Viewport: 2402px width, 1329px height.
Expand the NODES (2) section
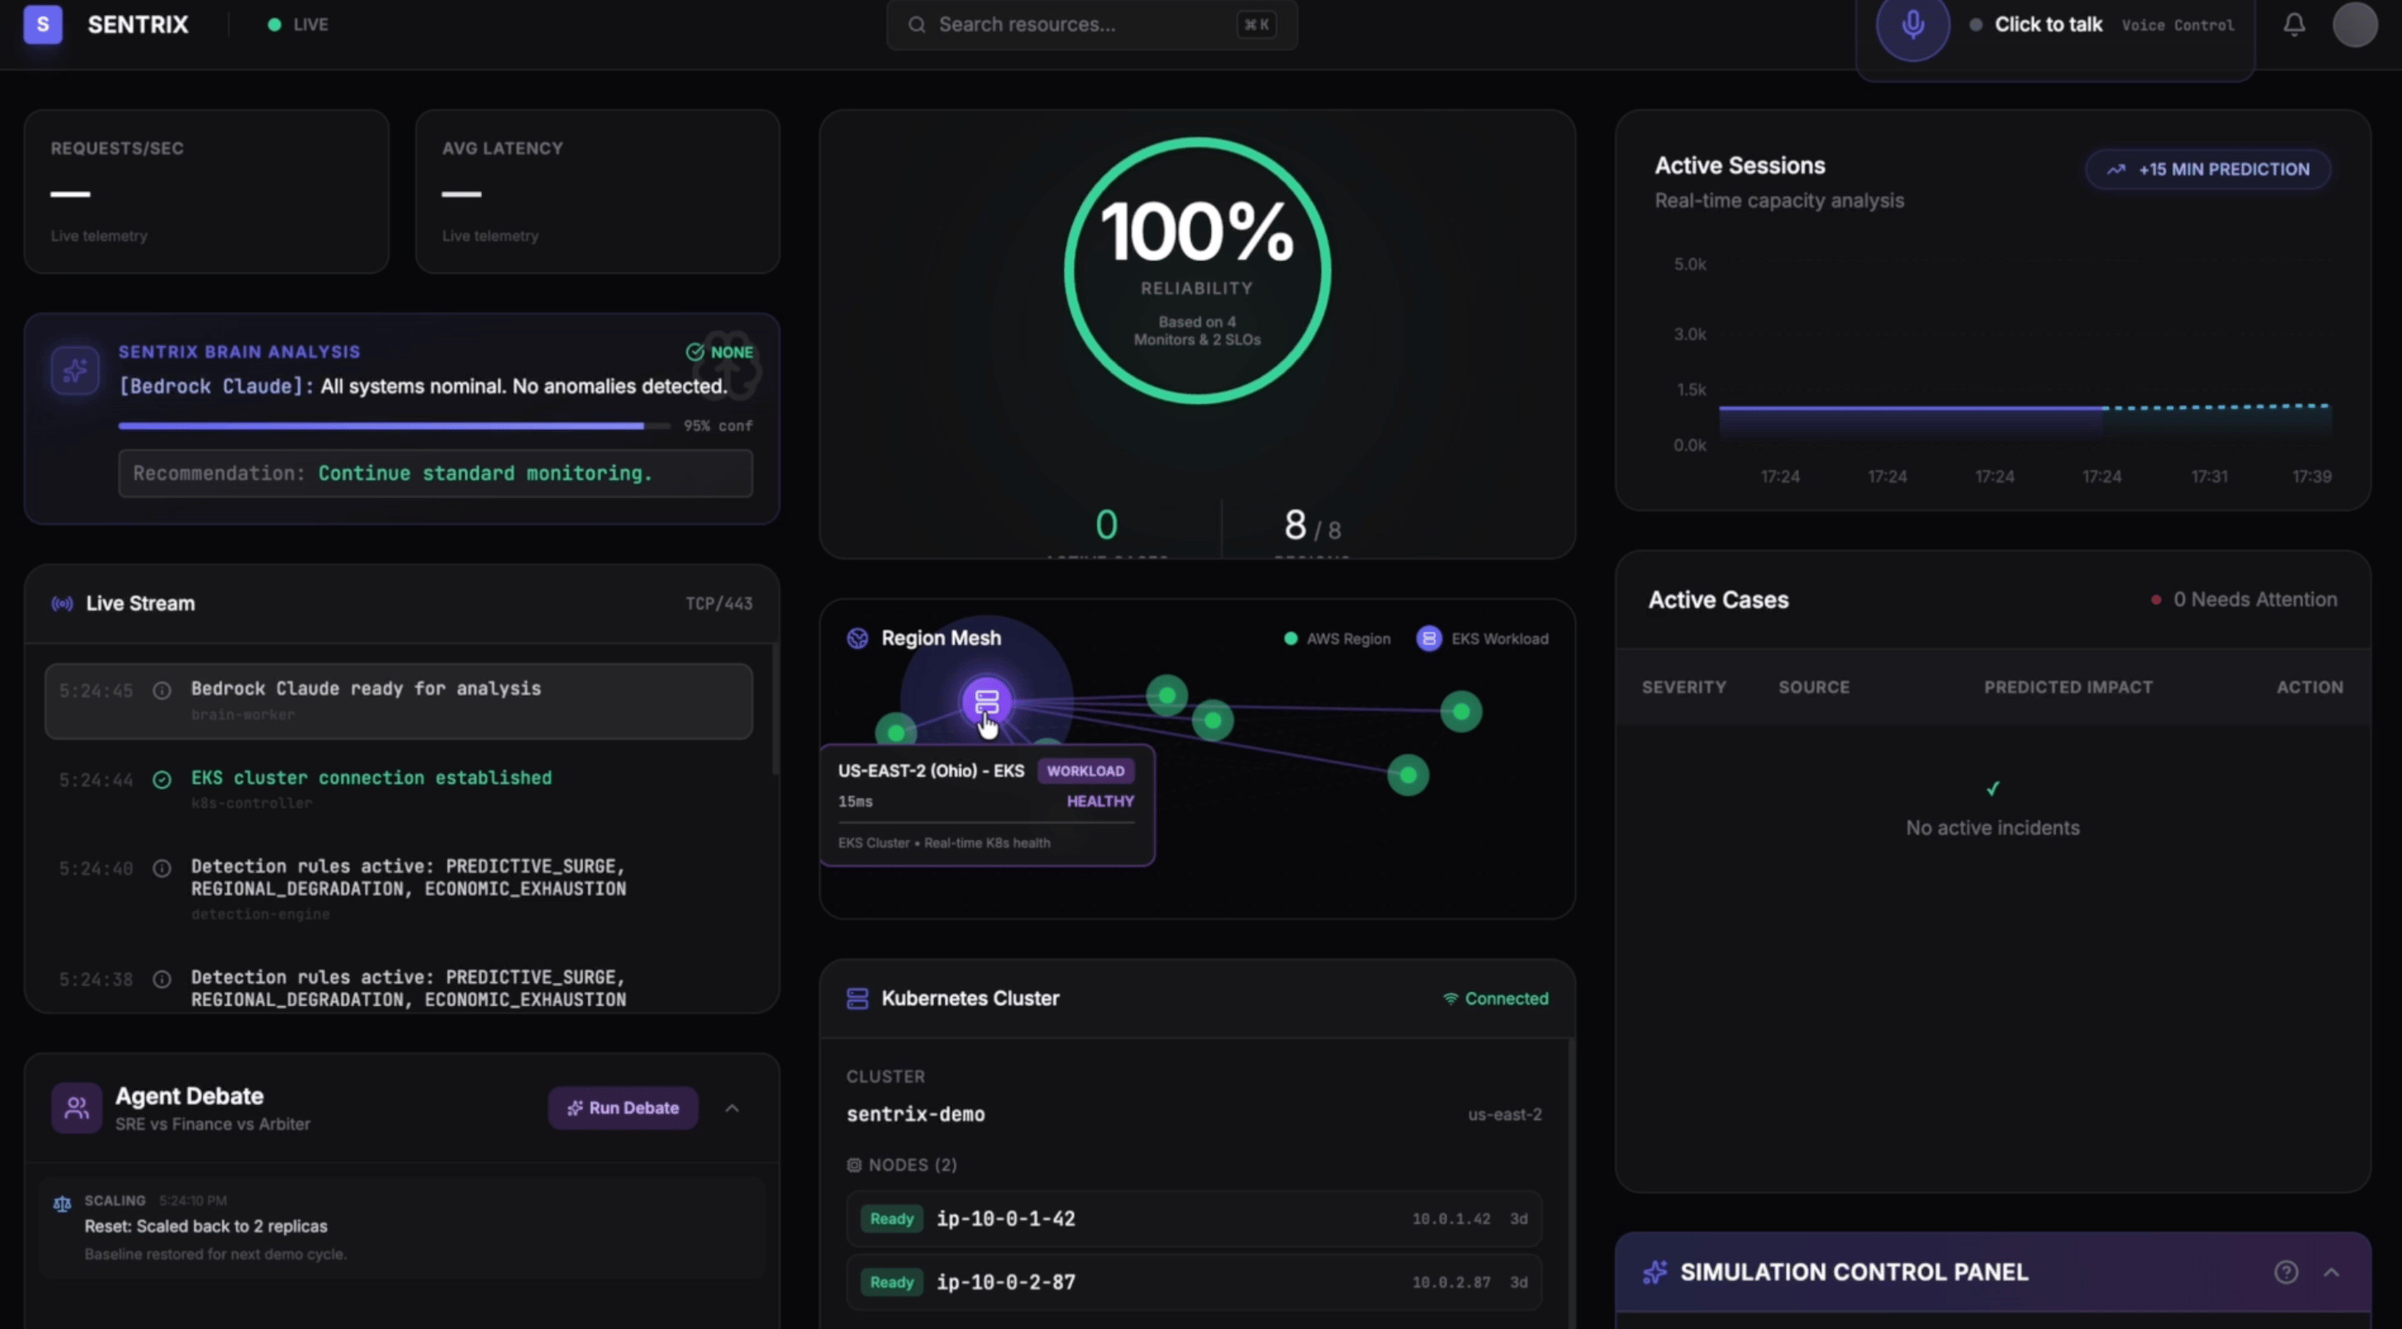tap(902, 1165)
